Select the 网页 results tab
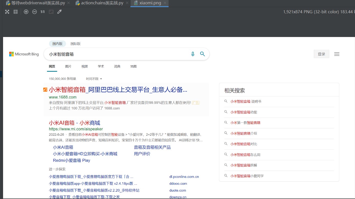This screenshot has height=199, width=355. pos(52,66)
